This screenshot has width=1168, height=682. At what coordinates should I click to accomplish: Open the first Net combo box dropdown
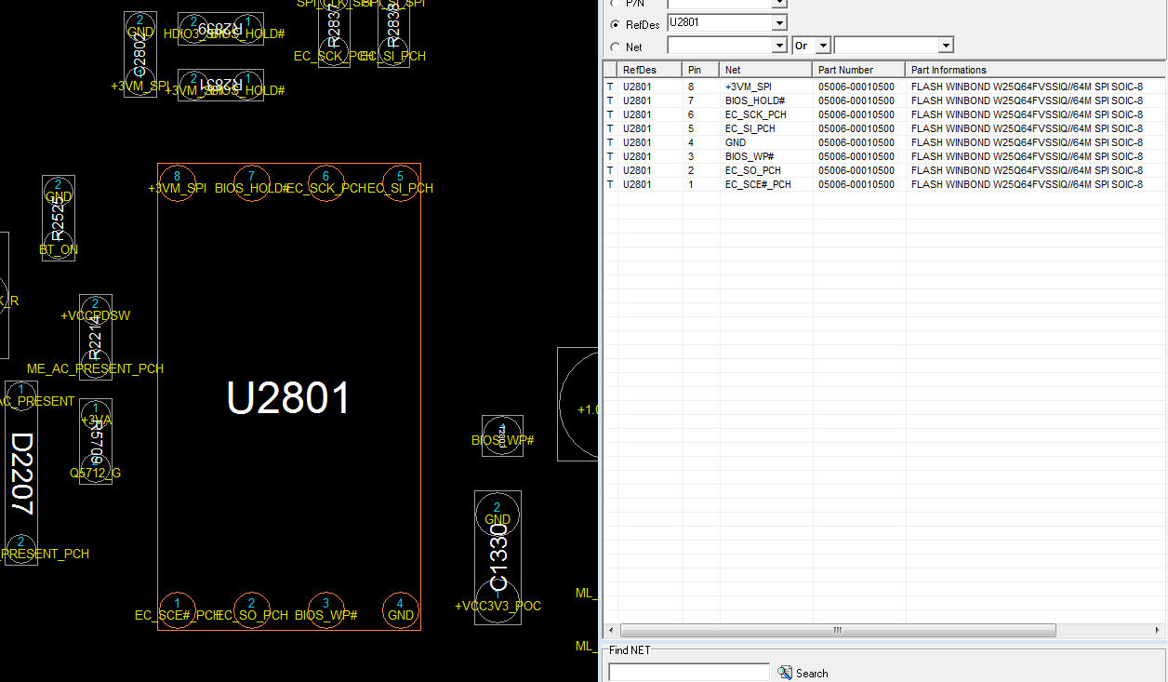pos(779,46)
